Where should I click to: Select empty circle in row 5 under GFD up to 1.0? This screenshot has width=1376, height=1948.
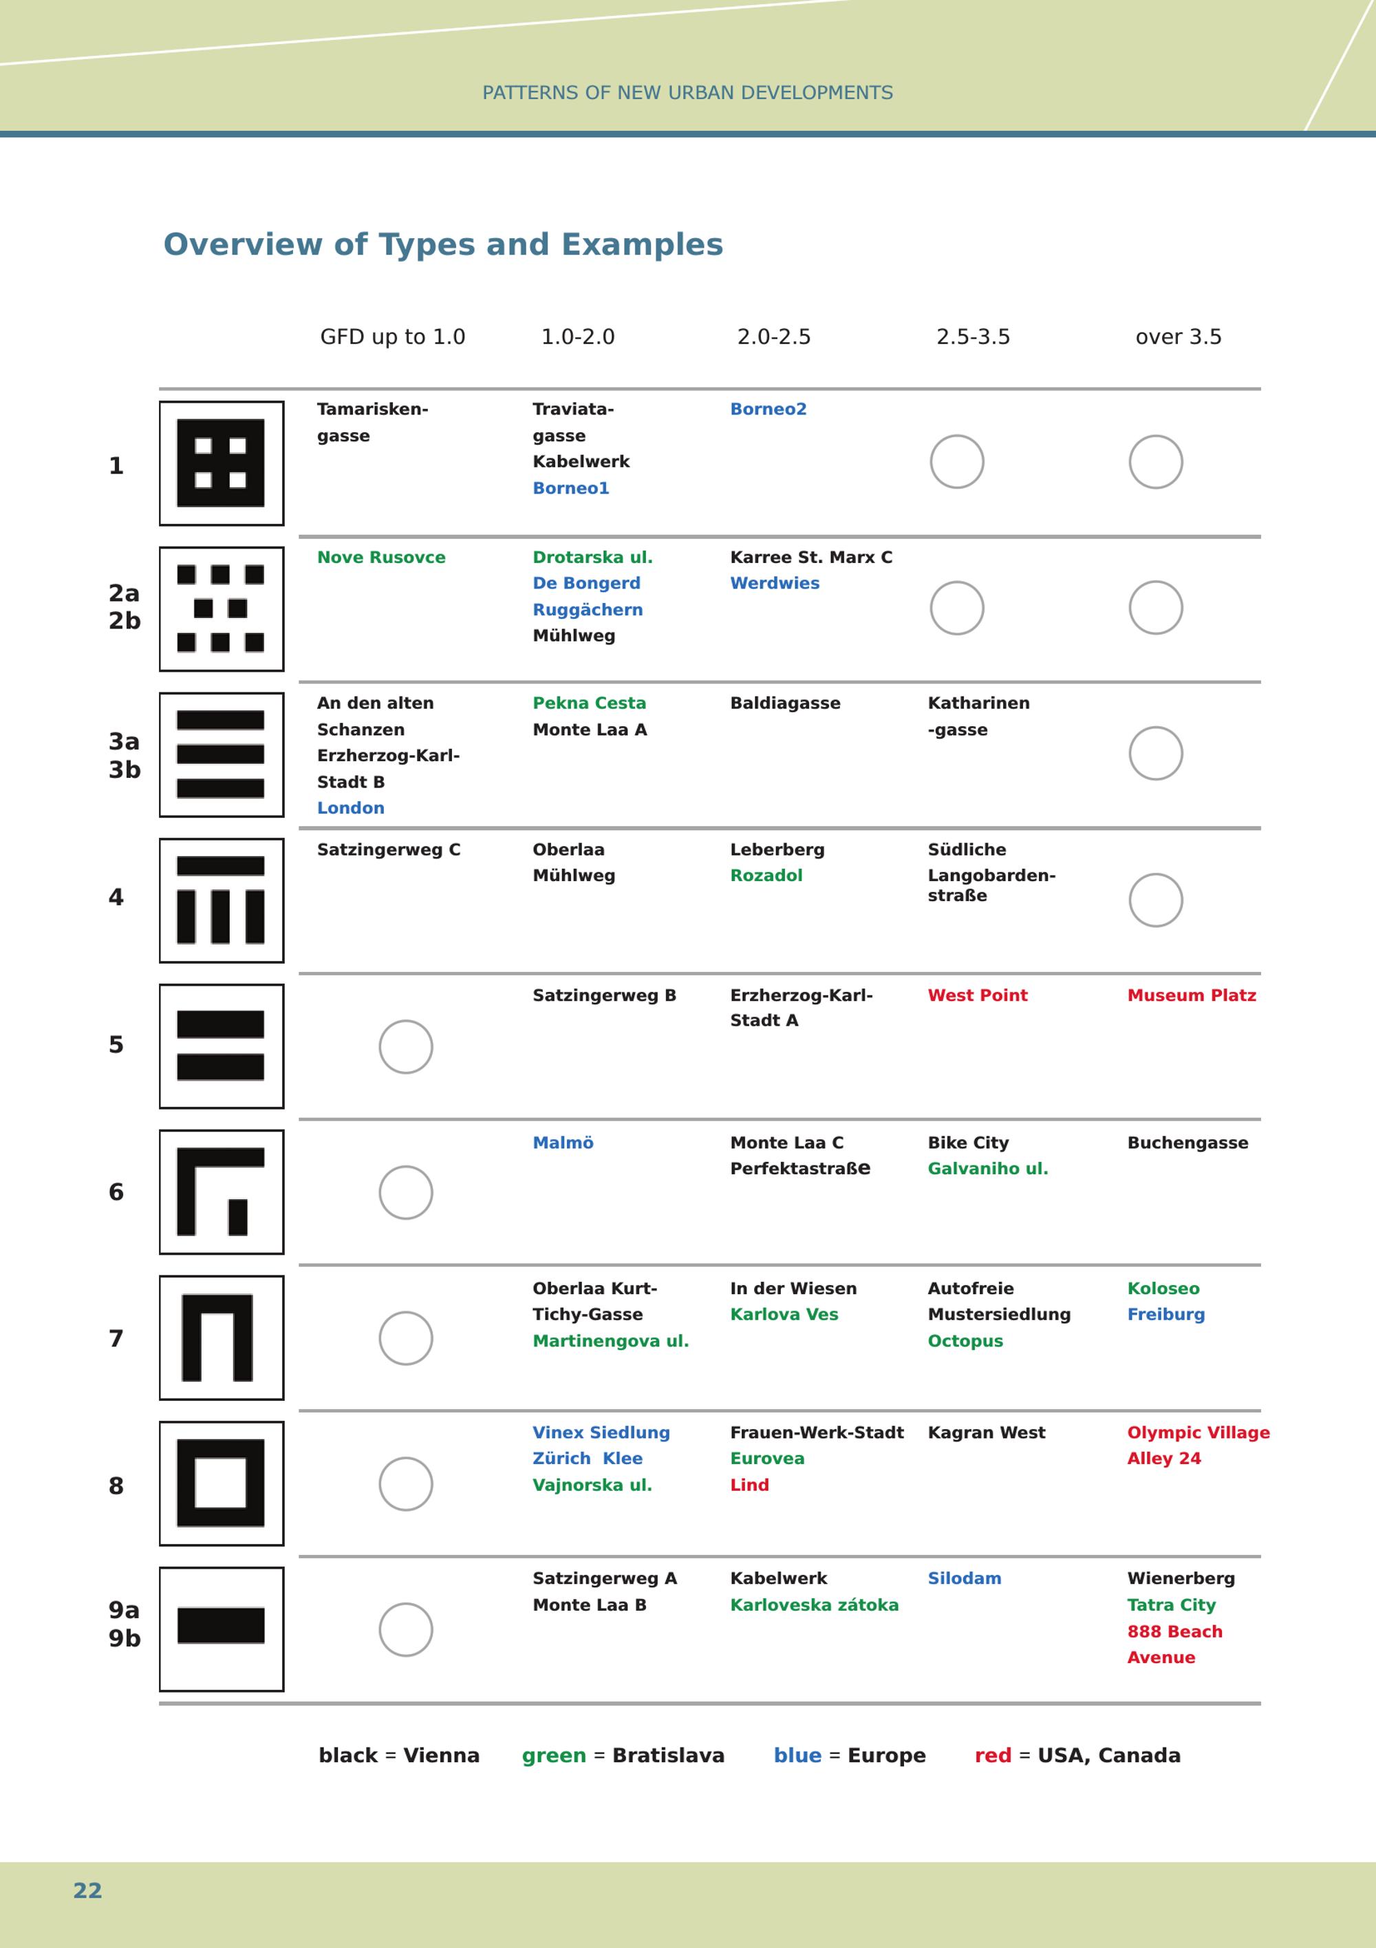click(x=406, y=1047)
